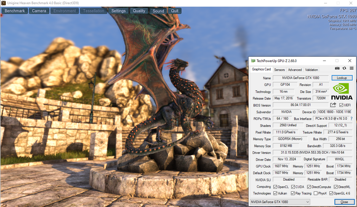Click the Subvendor value NVIDIA

(x=286, y=112)
